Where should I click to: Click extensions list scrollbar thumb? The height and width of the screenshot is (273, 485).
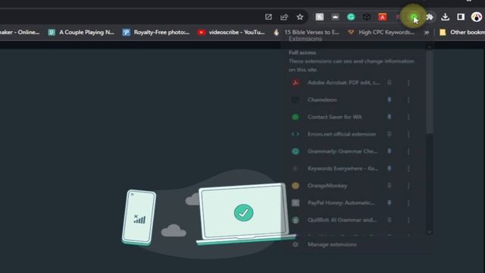(x=430, y=92)
